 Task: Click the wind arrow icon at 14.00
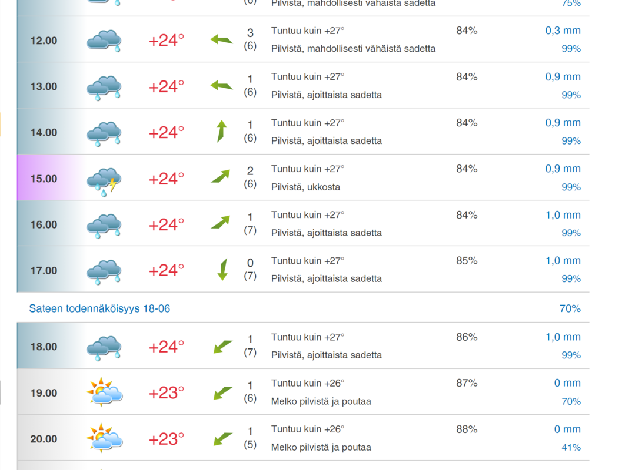[222, 131]
